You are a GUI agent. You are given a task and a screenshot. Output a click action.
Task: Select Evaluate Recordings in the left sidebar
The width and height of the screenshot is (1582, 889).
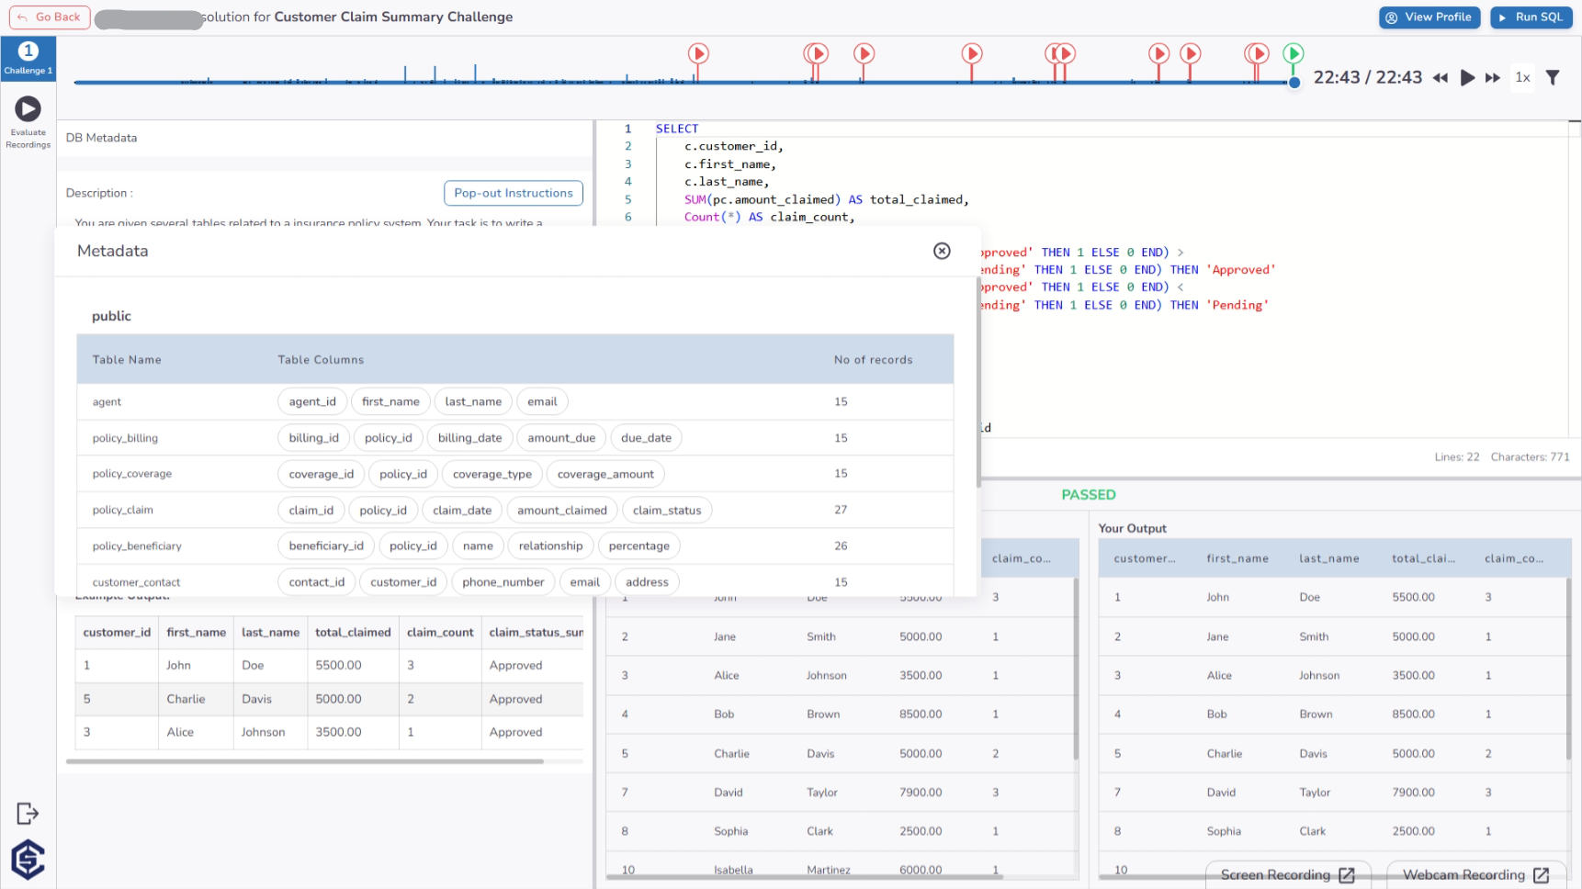point(28,119)
